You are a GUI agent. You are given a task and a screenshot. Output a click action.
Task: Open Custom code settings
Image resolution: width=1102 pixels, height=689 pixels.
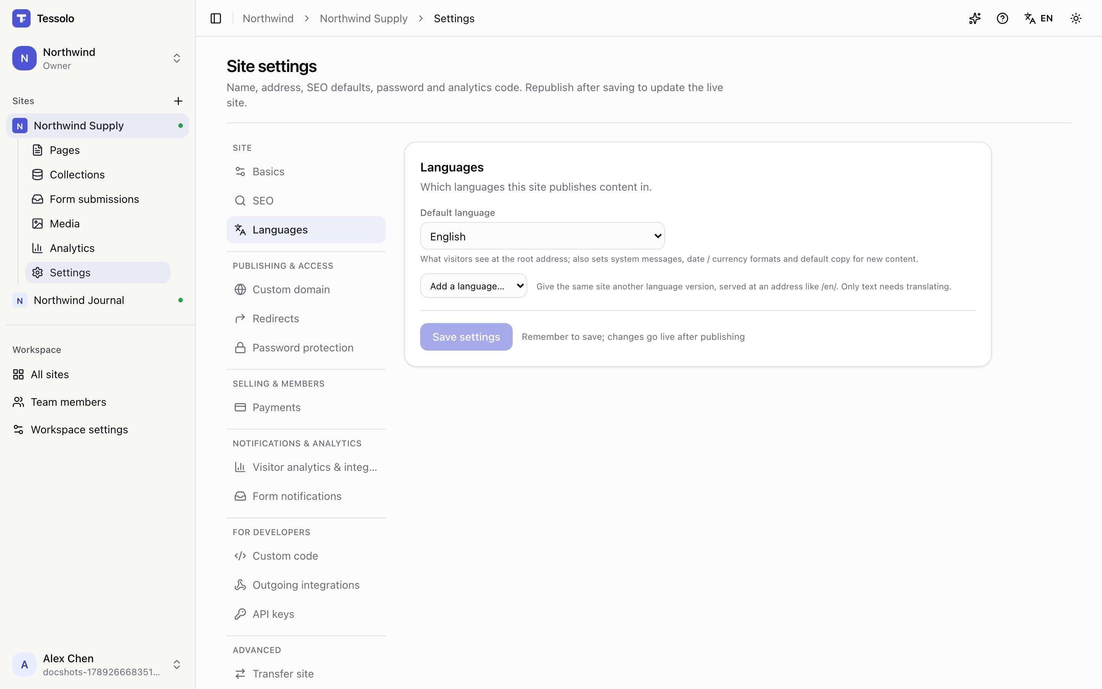[306, 556]
